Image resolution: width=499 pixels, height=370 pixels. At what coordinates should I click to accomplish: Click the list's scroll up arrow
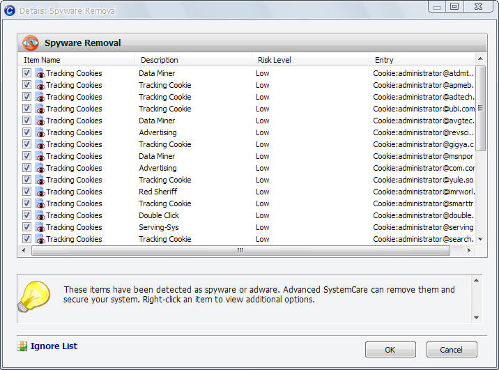pyautogui.click(x=481, y=59)
